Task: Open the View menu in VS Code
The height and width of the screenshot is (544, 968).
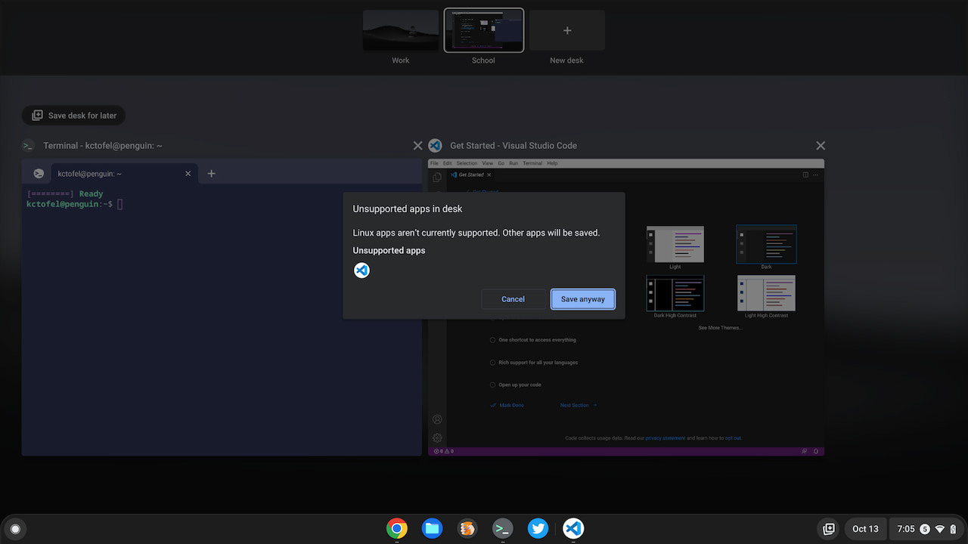Action: (x=488, y=163)
